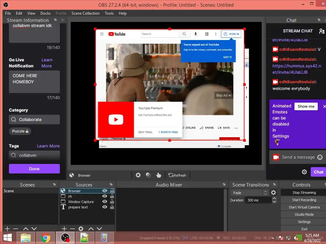This screenshot has height=244, width=326.
Task: Toggle visibility of Window Capture source
Action: click(x=104, y=201)
